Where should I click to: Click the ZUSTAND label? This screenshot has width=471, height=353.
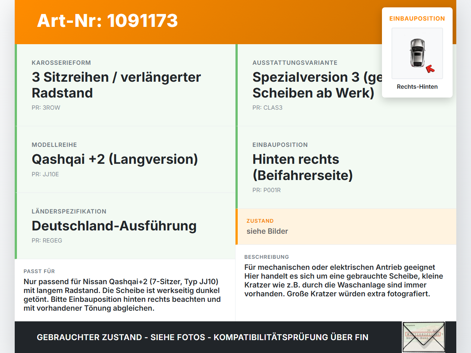tap(260, 221)
